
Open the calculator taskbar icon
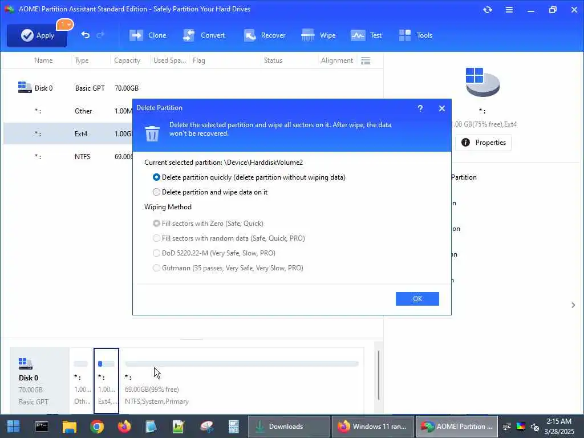pos(233,427)
